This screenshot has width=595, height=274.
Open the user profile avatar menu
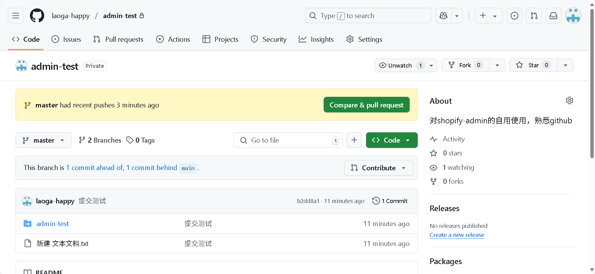pos(573,16)
